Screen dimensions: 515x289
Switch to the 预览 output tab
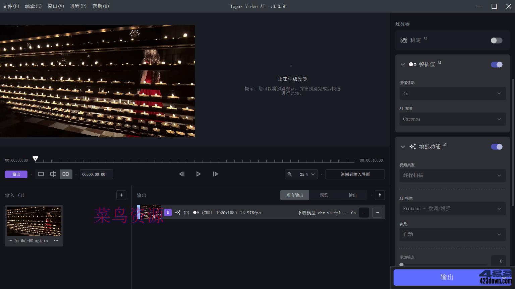(x=323, y=195)
